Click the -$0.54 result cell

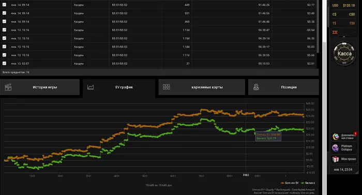(x=310, y=30)
